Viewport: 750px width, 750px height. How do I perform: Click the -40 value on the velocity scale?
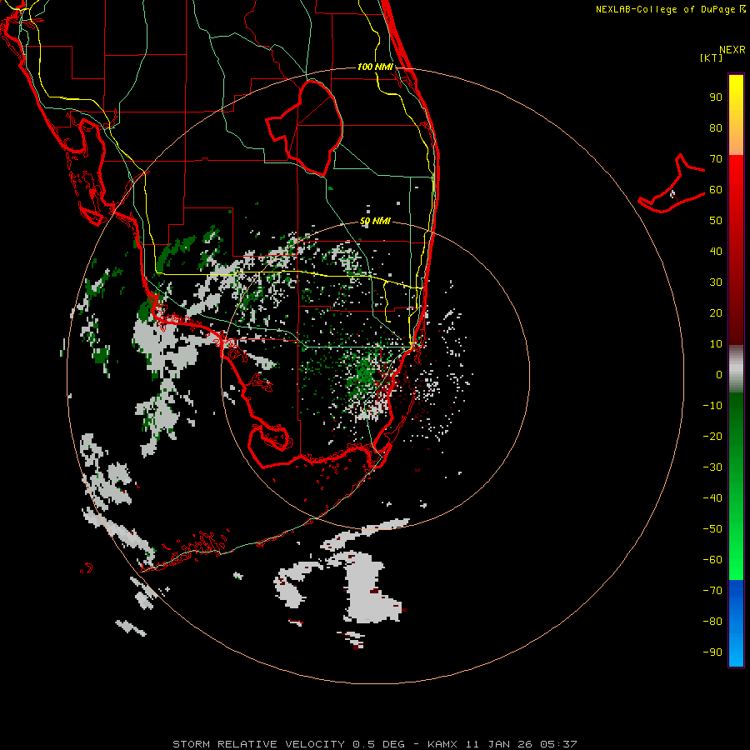tap(712, 498)
